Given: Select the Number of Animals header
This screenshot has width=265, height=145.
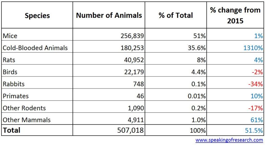Looking at the screenshot, I should pyautogui.click(x=109, y=15).
